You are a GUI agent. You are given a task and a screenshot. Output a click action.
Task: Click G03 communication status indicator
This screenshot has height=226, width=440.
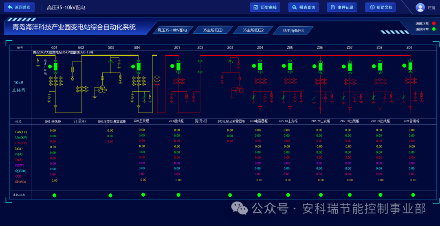pyautogui.click(x=110, y=195)
